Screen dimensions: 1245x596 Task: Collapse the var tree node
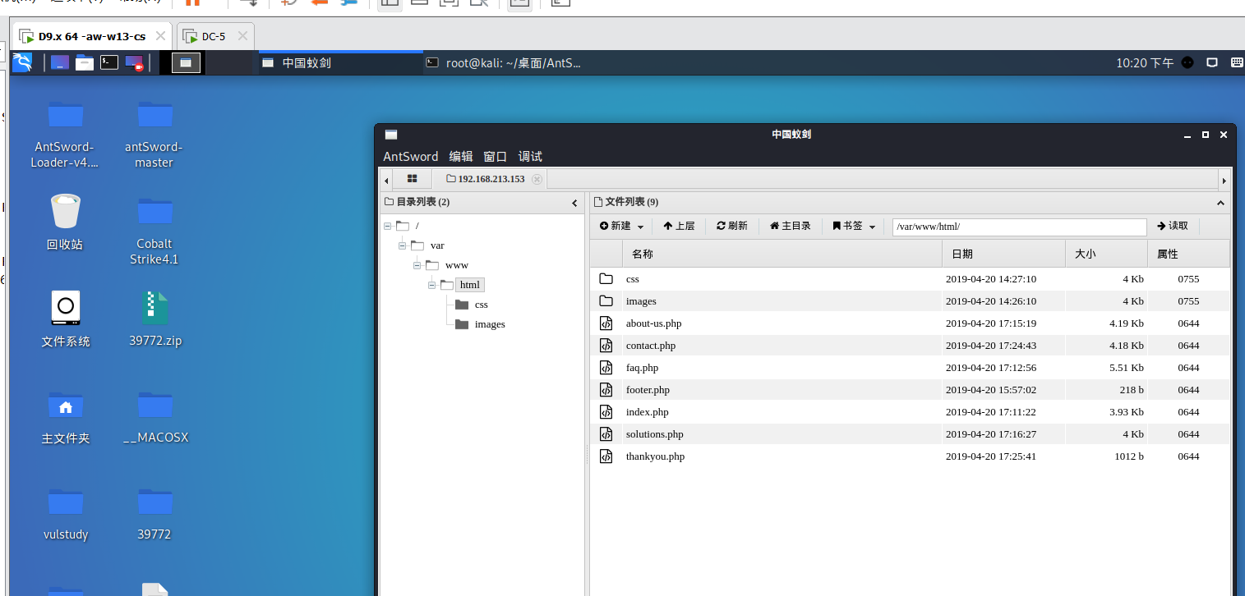(x=403, y=245)
